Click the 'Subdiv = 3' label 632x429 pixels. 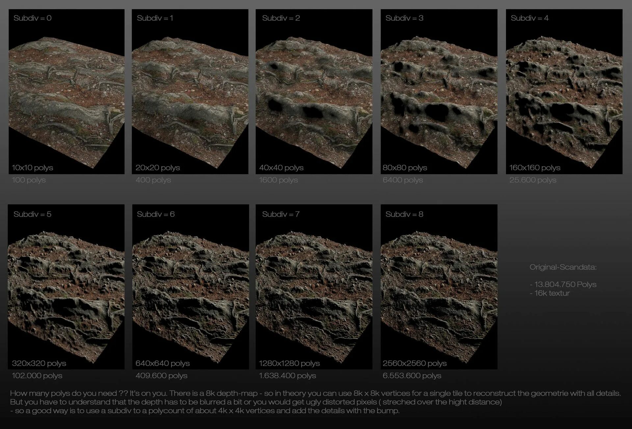coord(405,18)
